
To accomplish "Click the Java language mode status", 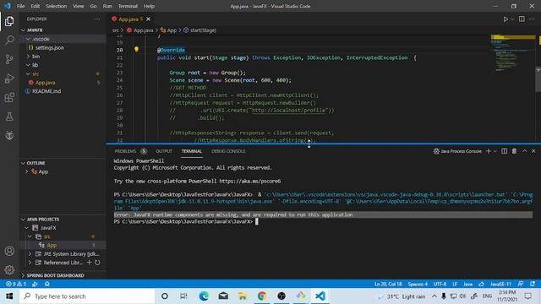I will click(x=467, y=284).
